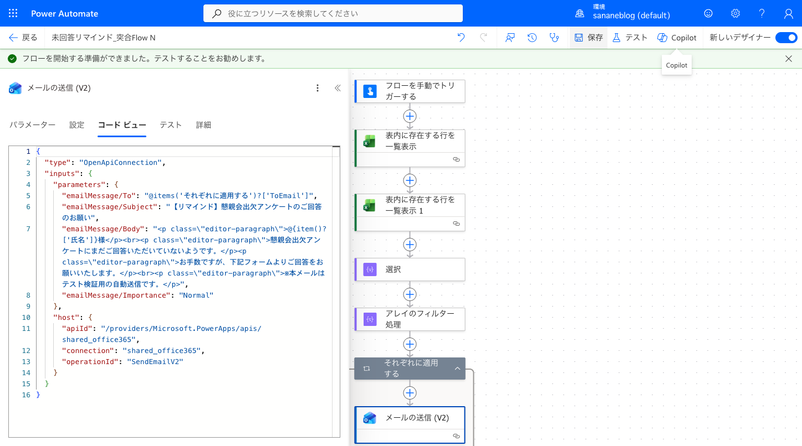The height and width of the screenshot is (446, 802).
Task: Add a step below the manual trigger
Action: click(x=410, y=116)
